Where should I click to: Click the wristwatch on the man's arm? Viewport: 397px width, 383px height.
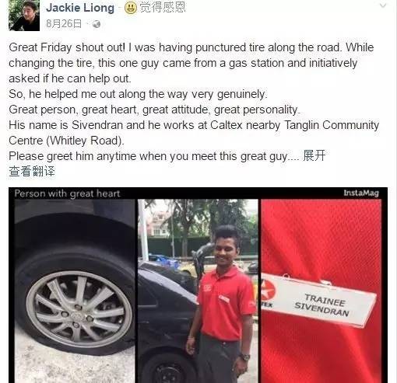244,357
